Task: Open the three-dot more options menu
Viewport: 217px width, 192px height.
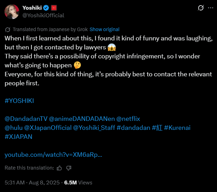Action: [210, 8]
